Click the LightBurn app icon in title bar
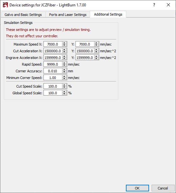This screenshot has height=193, width=176. tap(5, 5)
